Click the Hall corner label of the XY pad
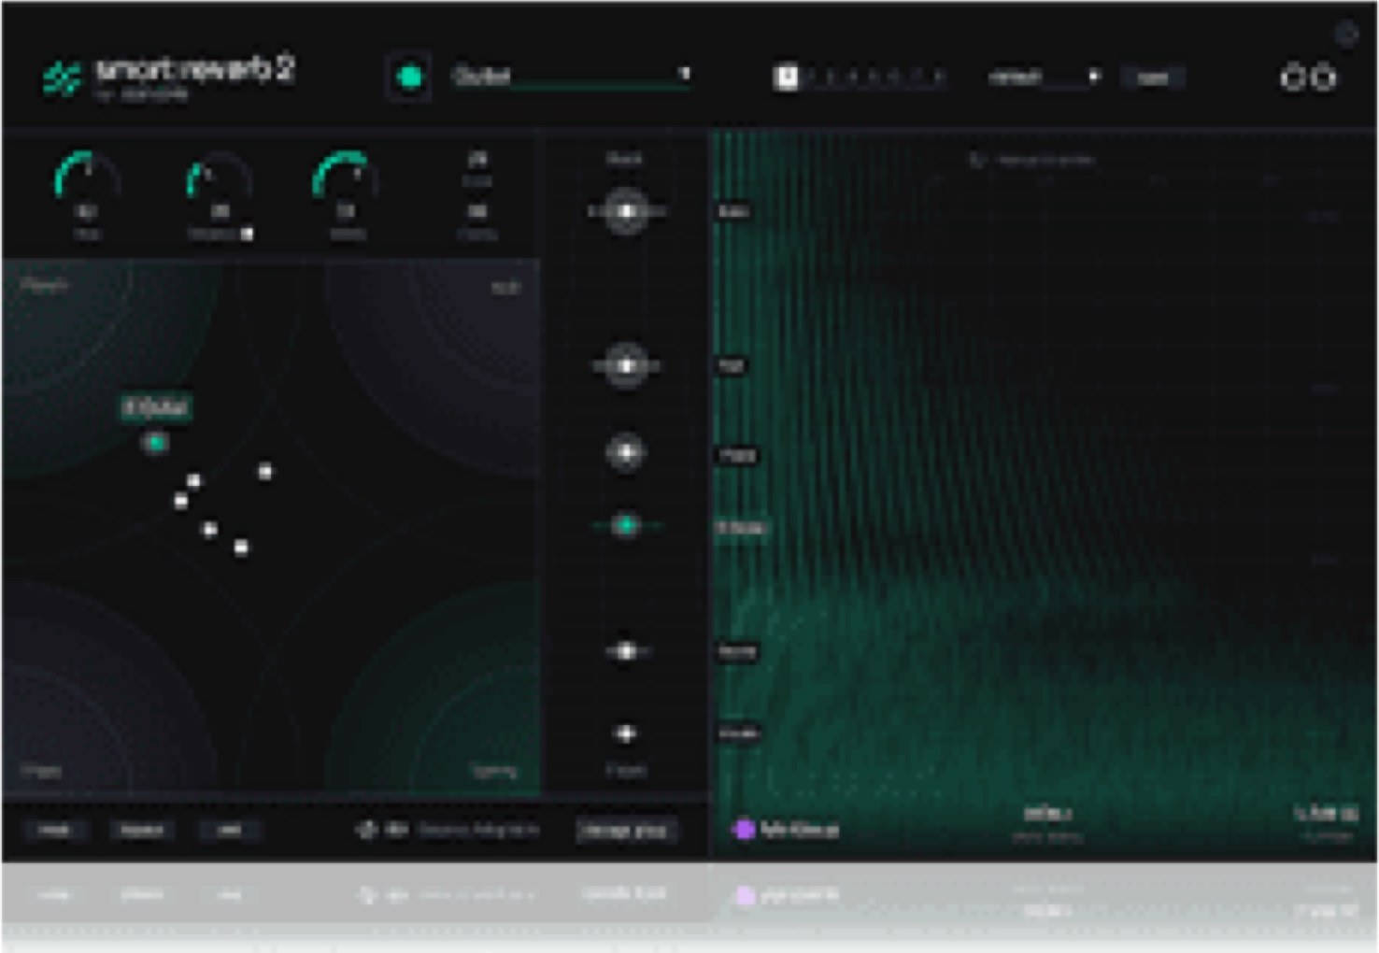Screen dimensions: 1379x953 point(505,288)
